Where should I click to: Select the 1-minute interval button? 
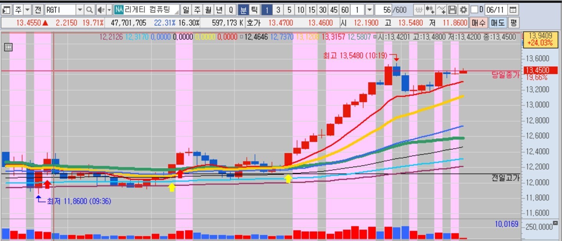pyautogui.click(x=267, y=9)
